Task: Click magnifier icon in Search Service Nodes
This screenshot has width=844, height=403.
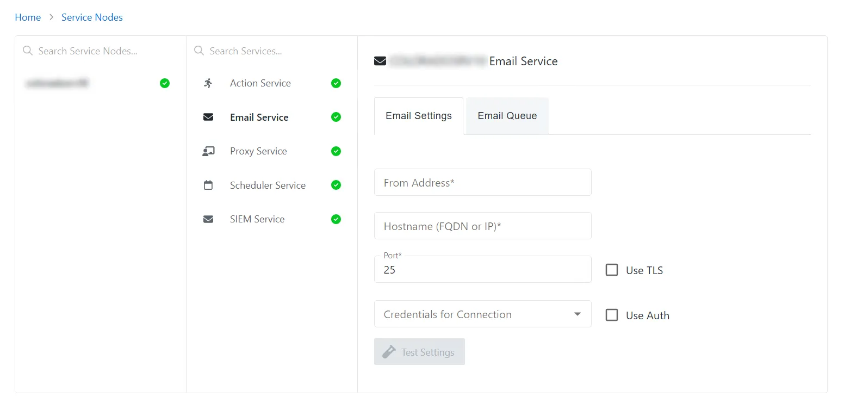Action: coord(28,51)
